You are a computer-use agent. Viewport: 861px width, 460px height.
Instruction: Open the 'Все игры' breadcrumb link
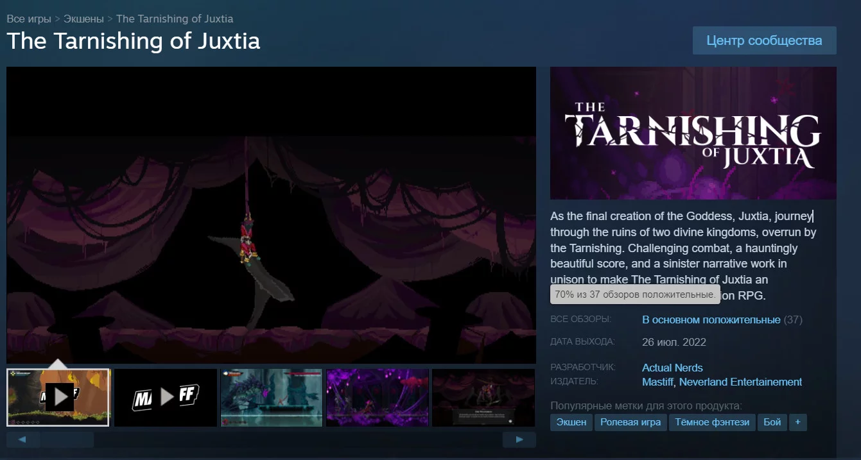pyautogui.click(x=29, y=19)
